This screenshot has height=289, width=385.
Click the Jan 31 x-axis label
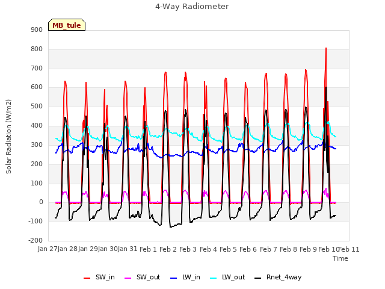point(128,249)
